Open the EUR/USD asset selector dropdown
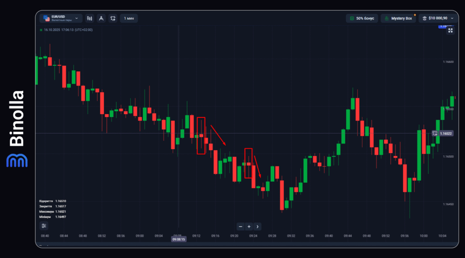Screen dimensions: 465x258 (x=60, y=19)
